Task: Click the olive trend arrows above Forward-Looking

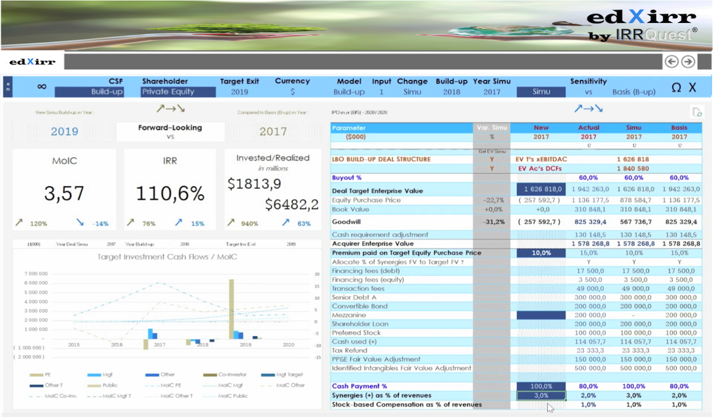Action: pos(170,109)
